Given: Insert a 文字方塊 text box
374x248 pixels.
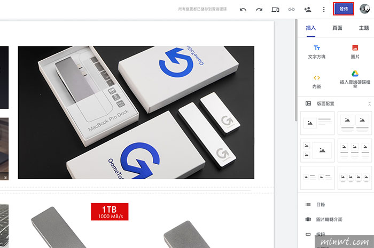Looking at the screenshot, I should [316, 52].
